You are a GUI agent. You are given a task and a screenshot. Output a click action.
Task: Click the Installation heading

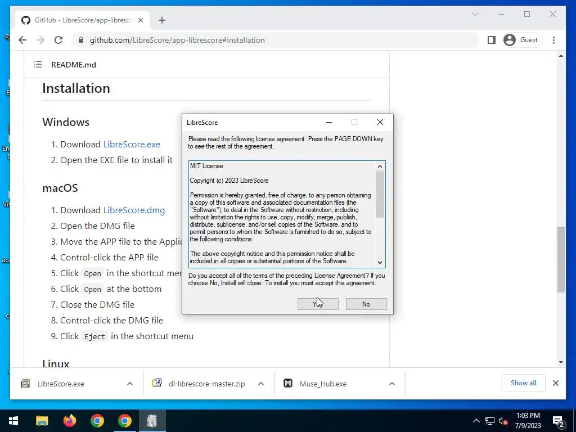click(x=76, y=88)
